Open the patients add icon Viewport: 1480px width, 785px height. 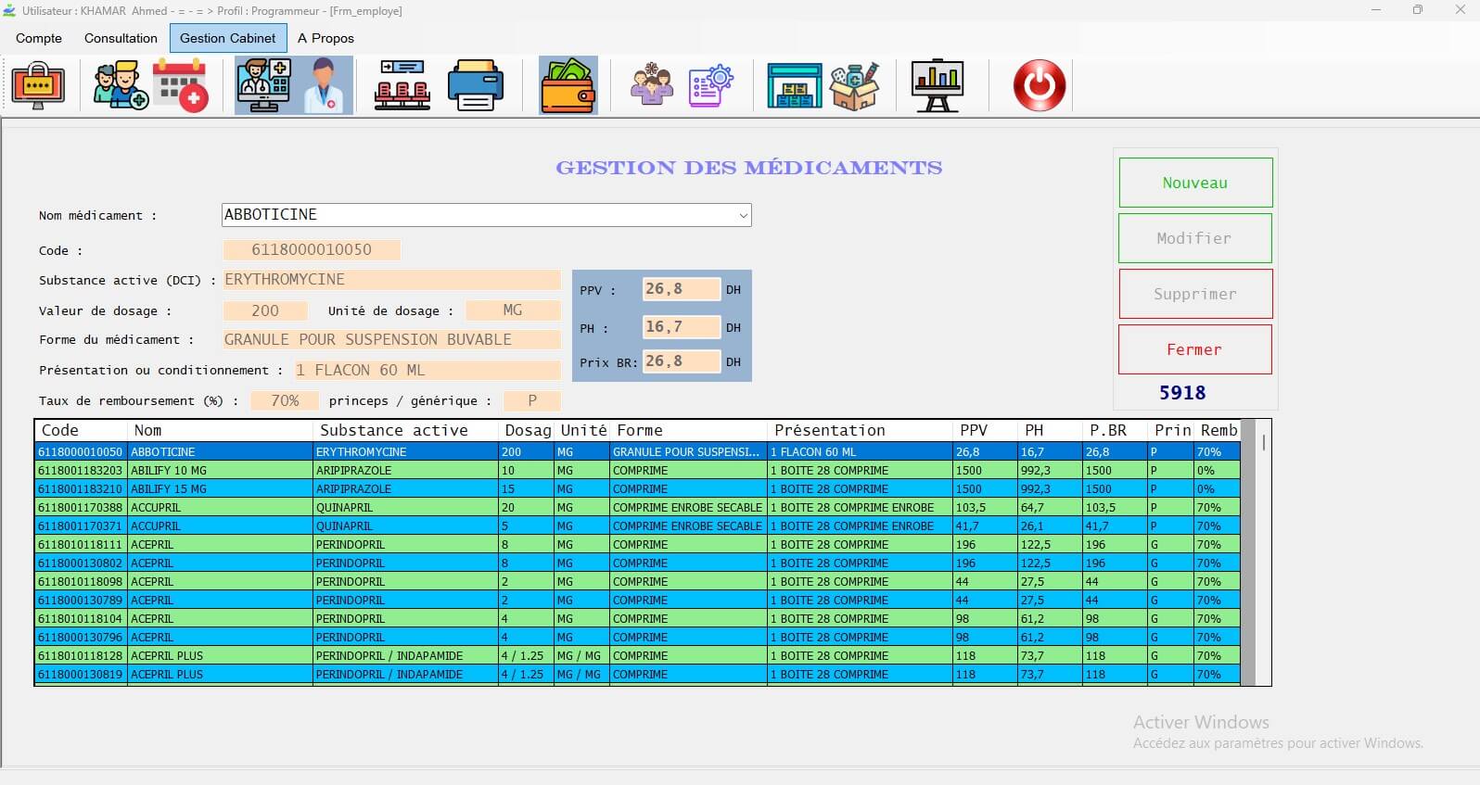(121, 85)
